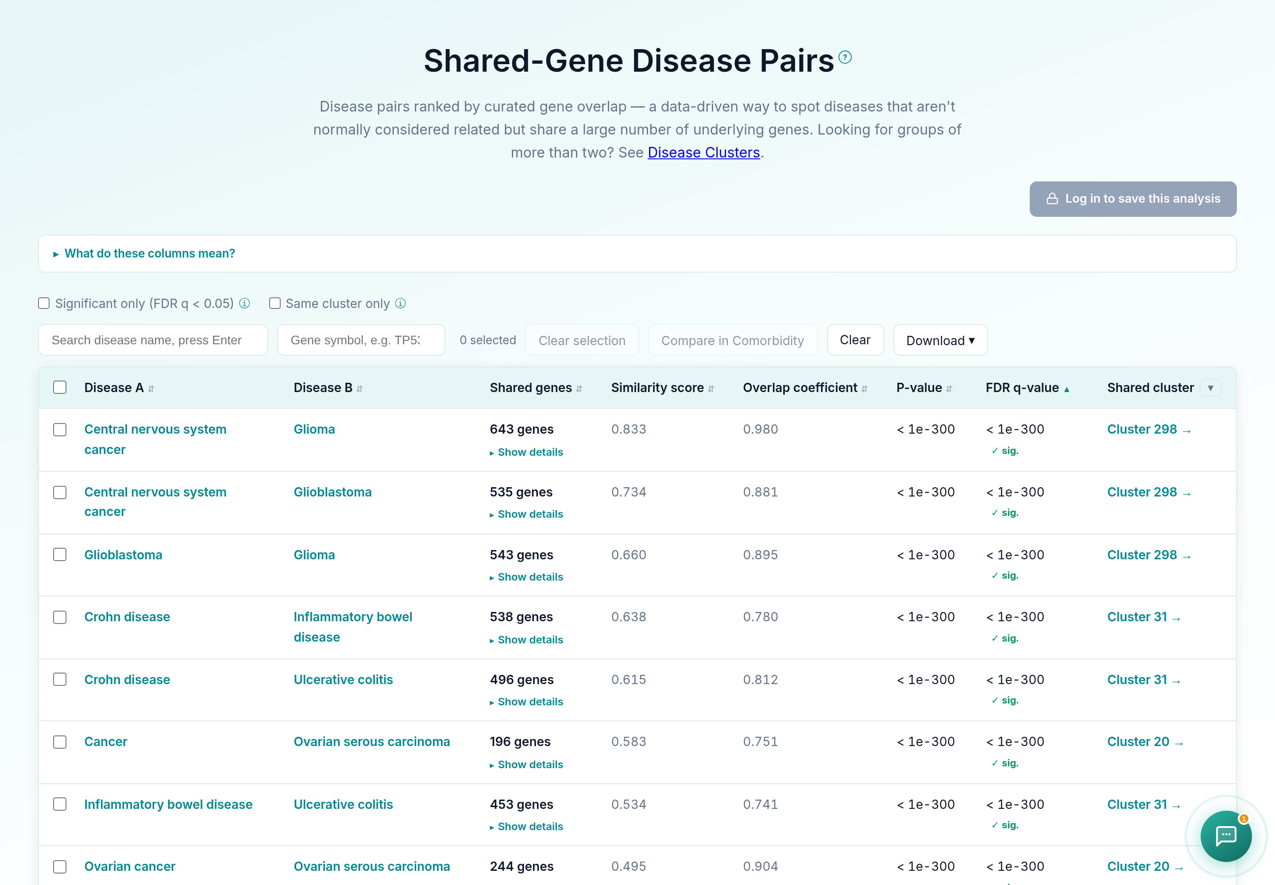Open the Disease Clusters link
1275x885 pixels.
(703, 153)
